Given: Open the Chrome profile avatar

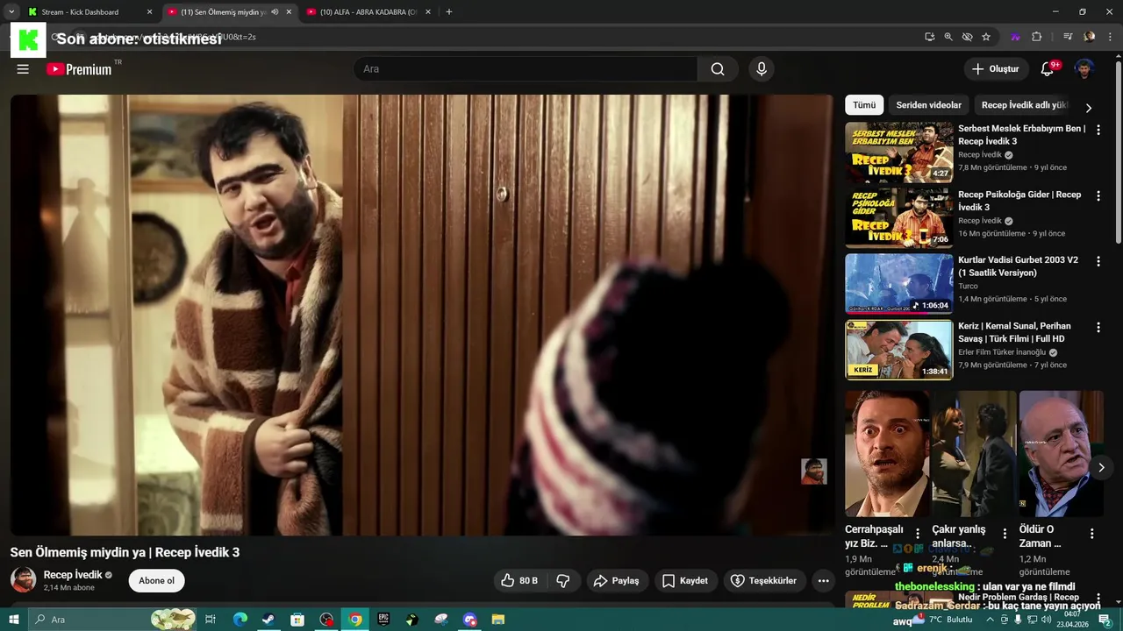Looking at the screenshot, I should [x=1090, y=37].
